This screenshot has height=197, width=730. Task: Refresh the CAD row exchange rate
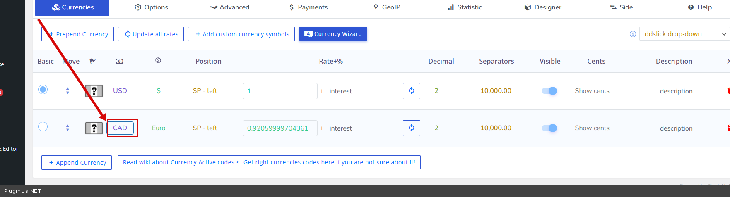pyautogui.click(x=411, y=128)
